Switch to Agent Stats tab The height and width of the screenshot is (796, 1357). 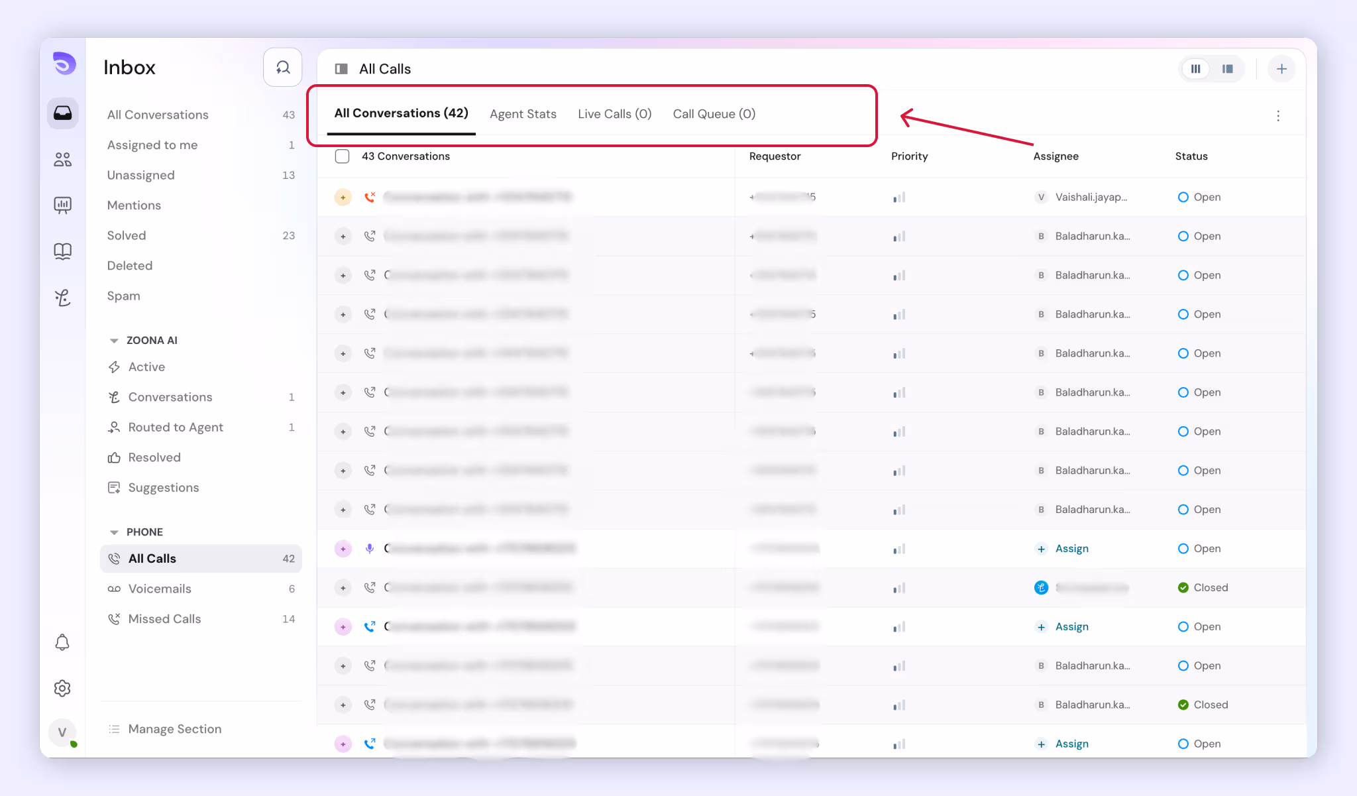click(x=523, y=114)
